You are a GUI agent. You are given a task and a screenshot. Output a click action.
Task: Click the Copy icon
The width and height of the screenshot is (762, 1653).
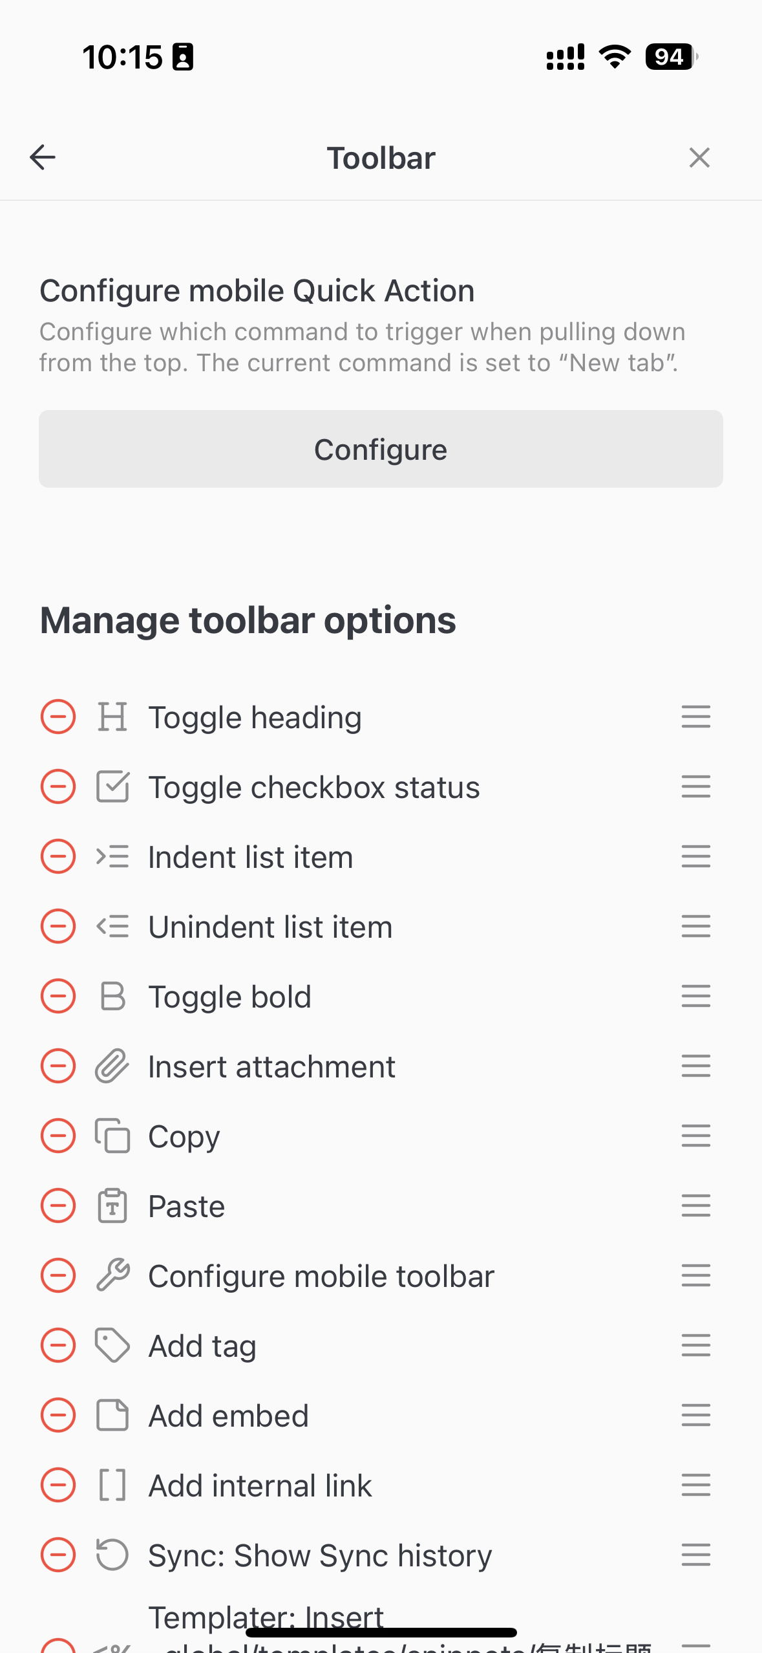pyautogui.click(x=112, y=1136)
